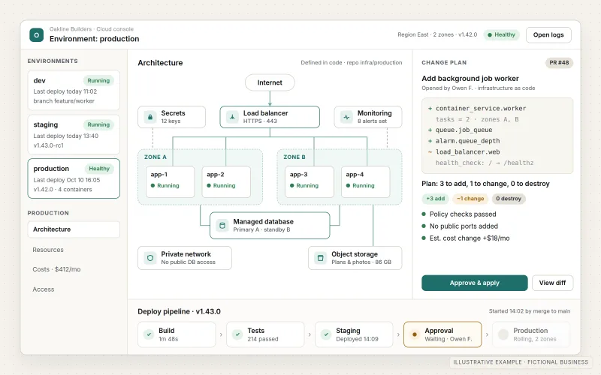Viewport: 601px width, 375px height.
Task: Click the Build stage checkmark icon
Action: tap(149, 334)
